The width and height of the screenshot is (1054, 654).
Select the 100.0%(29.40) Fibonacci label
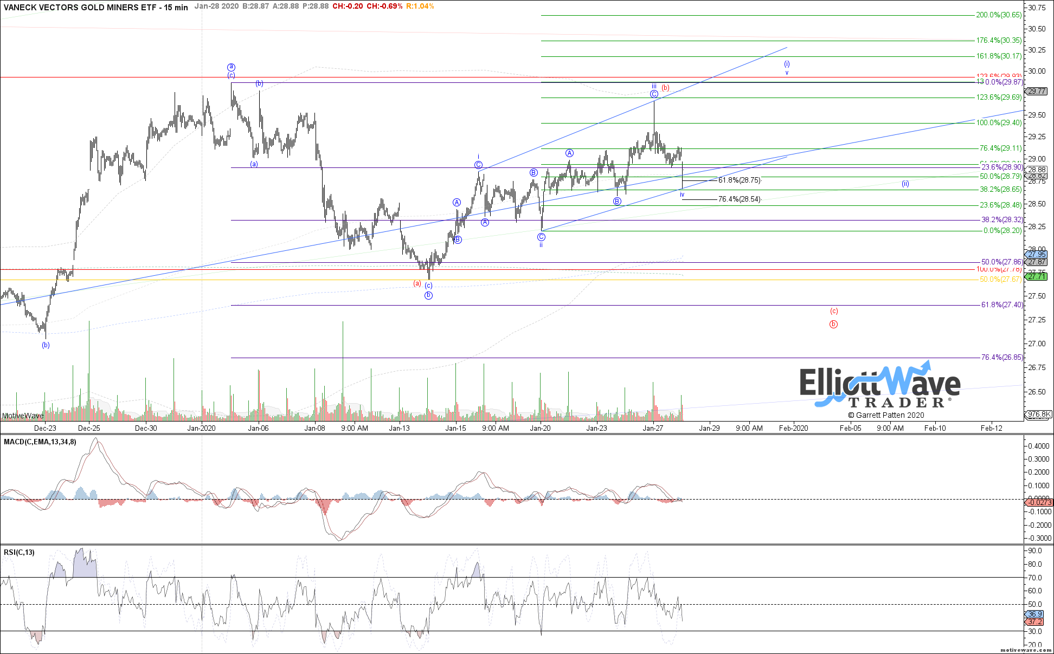(999, 123)
